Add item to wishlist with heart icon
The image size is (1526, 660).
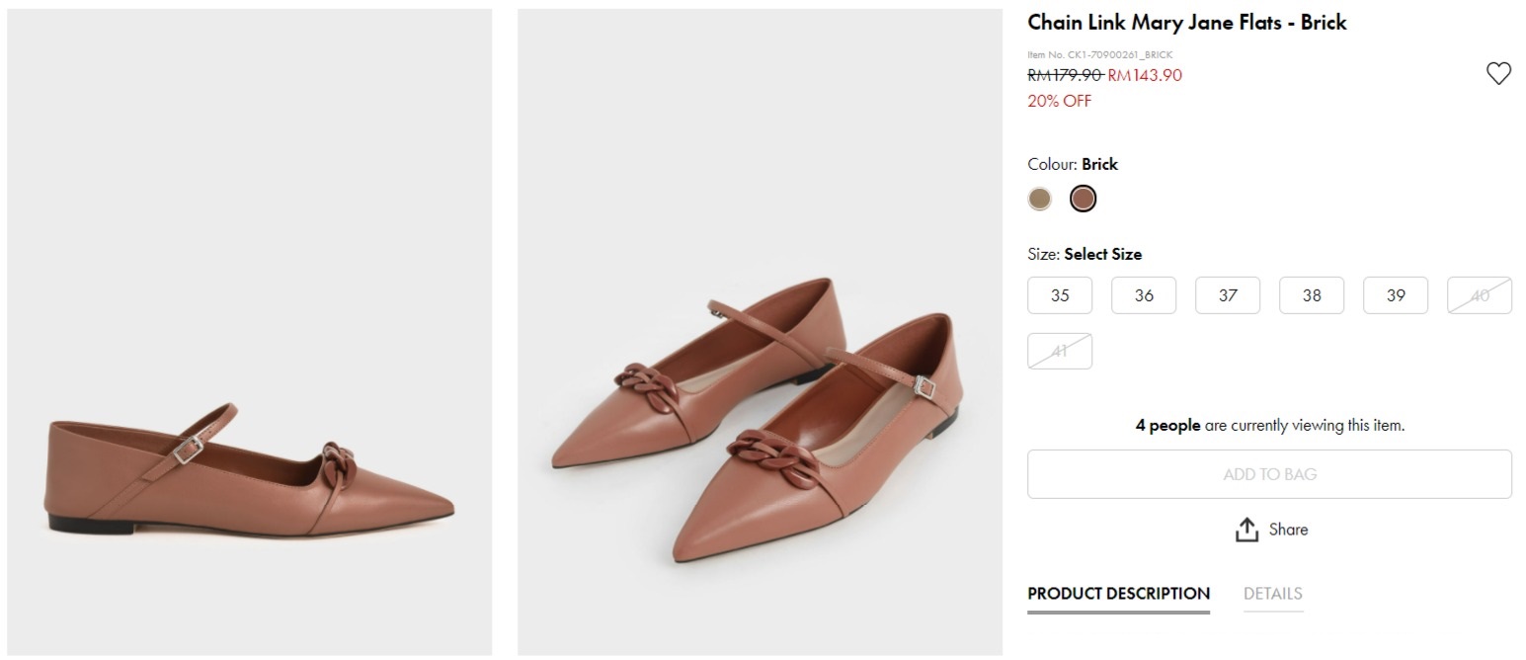[x=1498, y=73]
